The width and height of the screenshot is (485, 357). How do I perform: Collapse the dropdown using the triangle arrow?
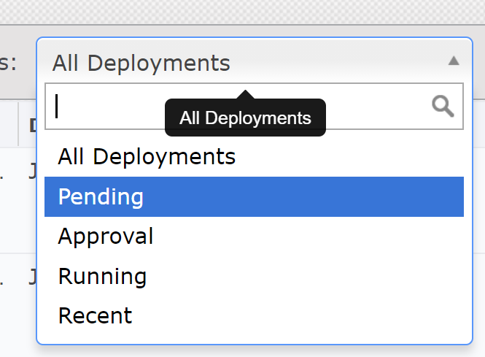pos(454,61)
